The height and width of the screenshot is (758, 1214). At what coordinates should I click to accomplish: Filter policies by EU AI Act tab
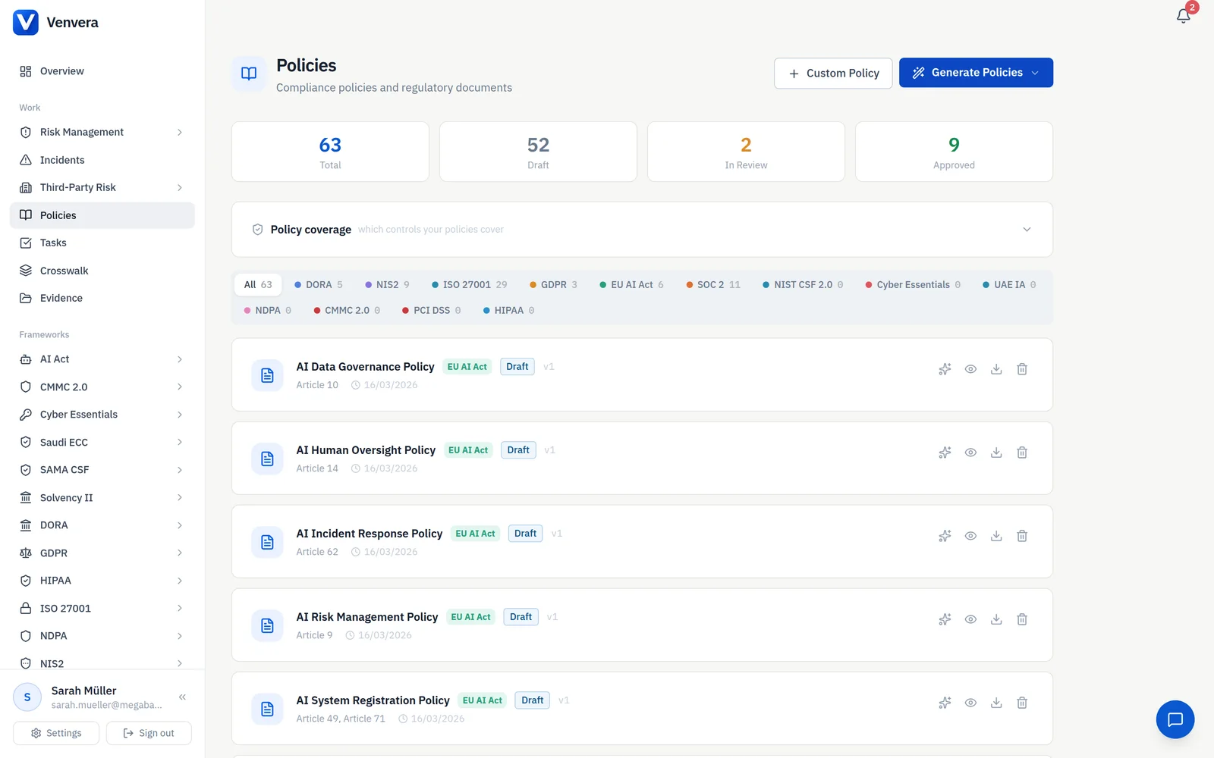click(632, 284)
